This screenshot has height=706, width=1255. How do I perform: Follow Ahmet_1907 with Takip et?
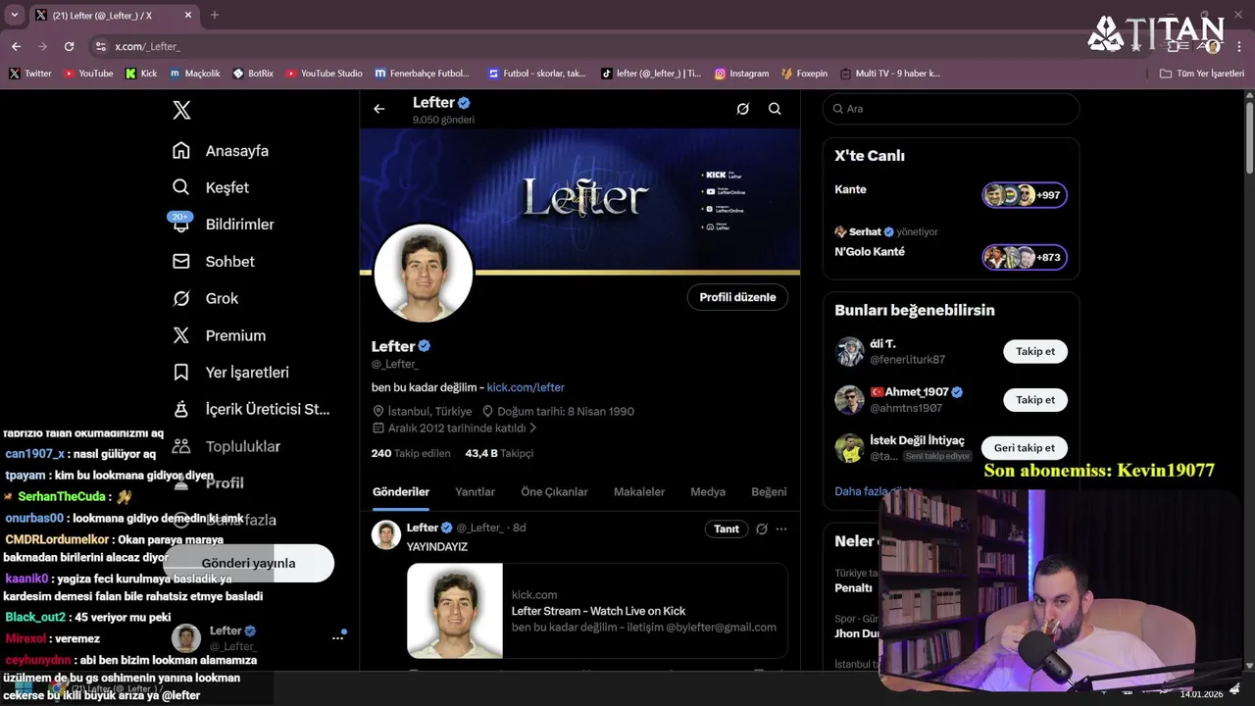click(x=1035, y=400)
